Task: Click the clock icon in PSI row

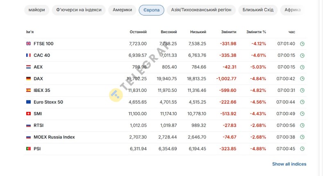Action: coord(302,149)
